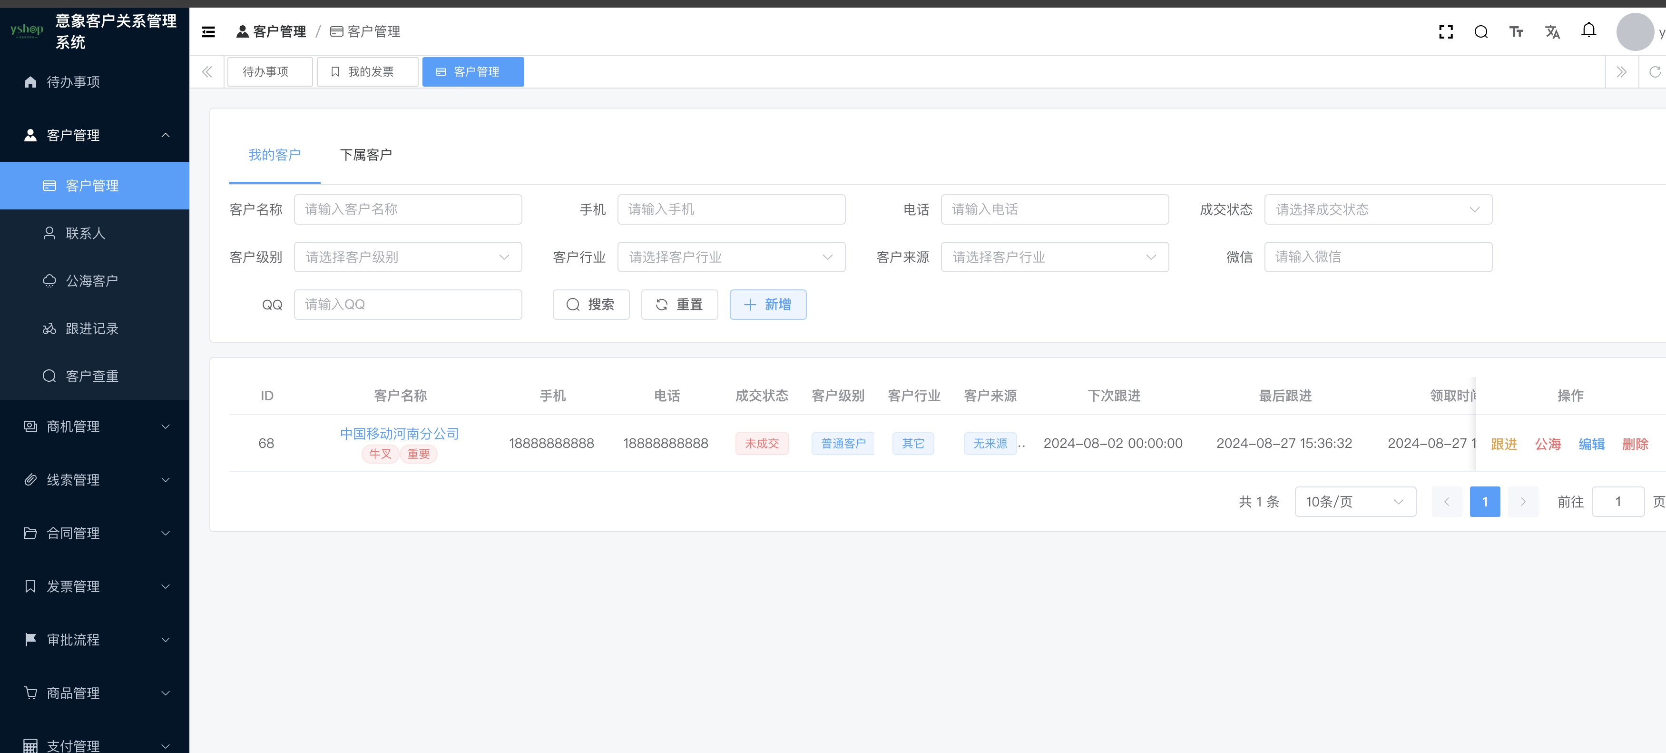Click the 新增 button
The width and height of the screenshot is (1666, 753).
[x=768, y=305]
